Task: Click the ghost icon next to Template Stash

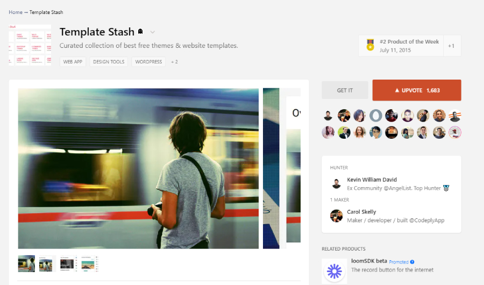Action: point(140,32)
